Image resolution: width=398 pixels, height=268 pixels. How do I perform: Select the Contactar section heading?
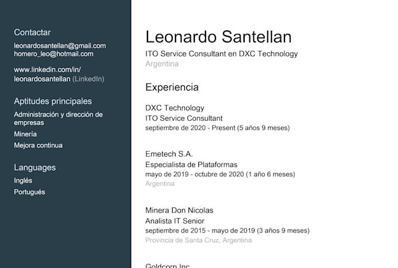coord(32,33)
